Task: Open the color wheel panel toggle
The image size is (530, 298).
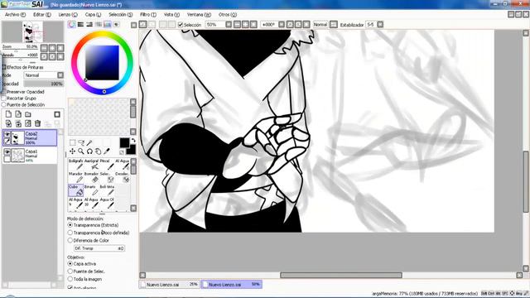Action: [72, 24]
